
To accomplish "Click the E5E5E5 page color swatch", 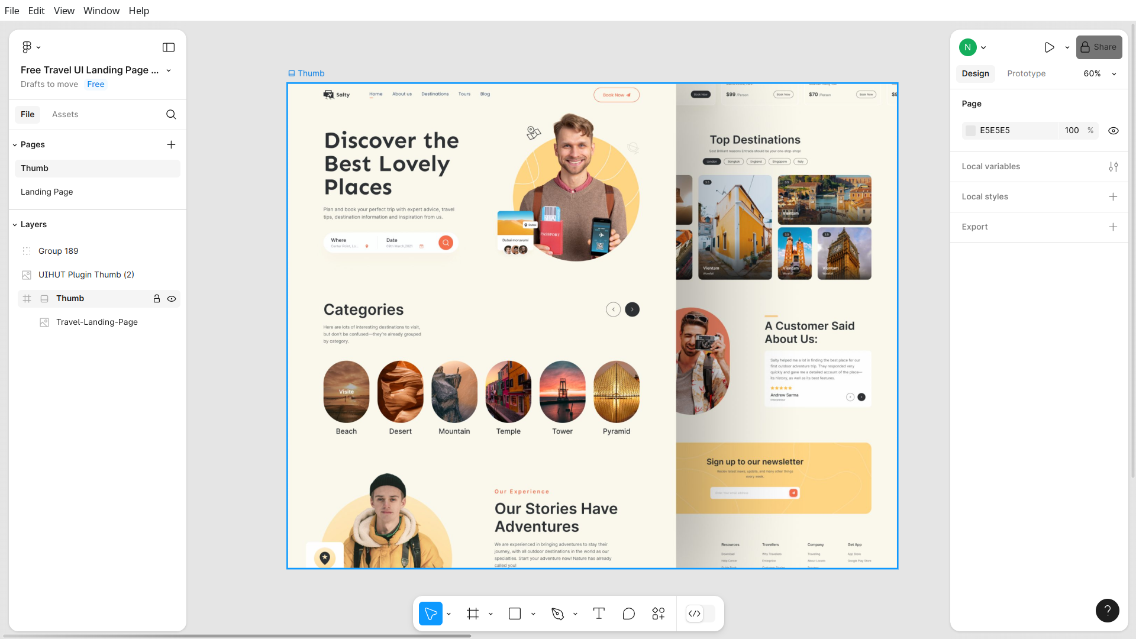I will (970, 131).
